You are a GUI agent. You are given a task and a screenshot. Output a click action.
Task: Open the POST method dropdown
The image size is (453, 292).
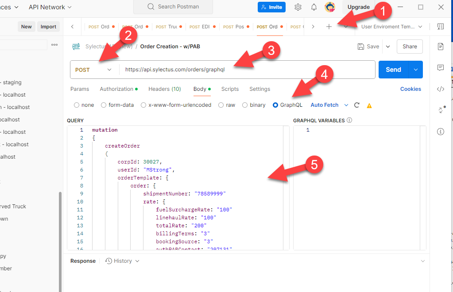coord(94,70)
